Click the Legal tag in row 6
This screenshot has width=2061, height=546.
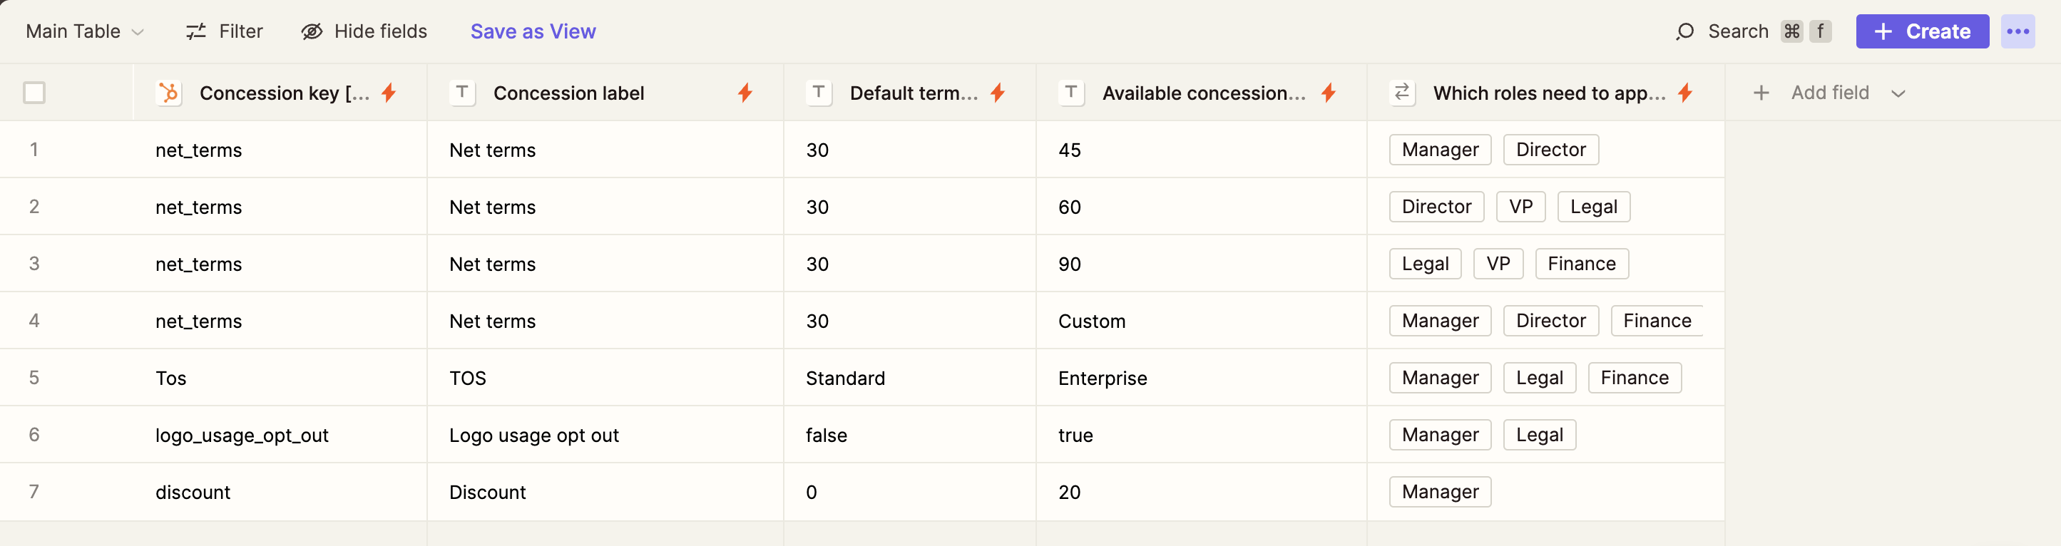[1540, 435]
